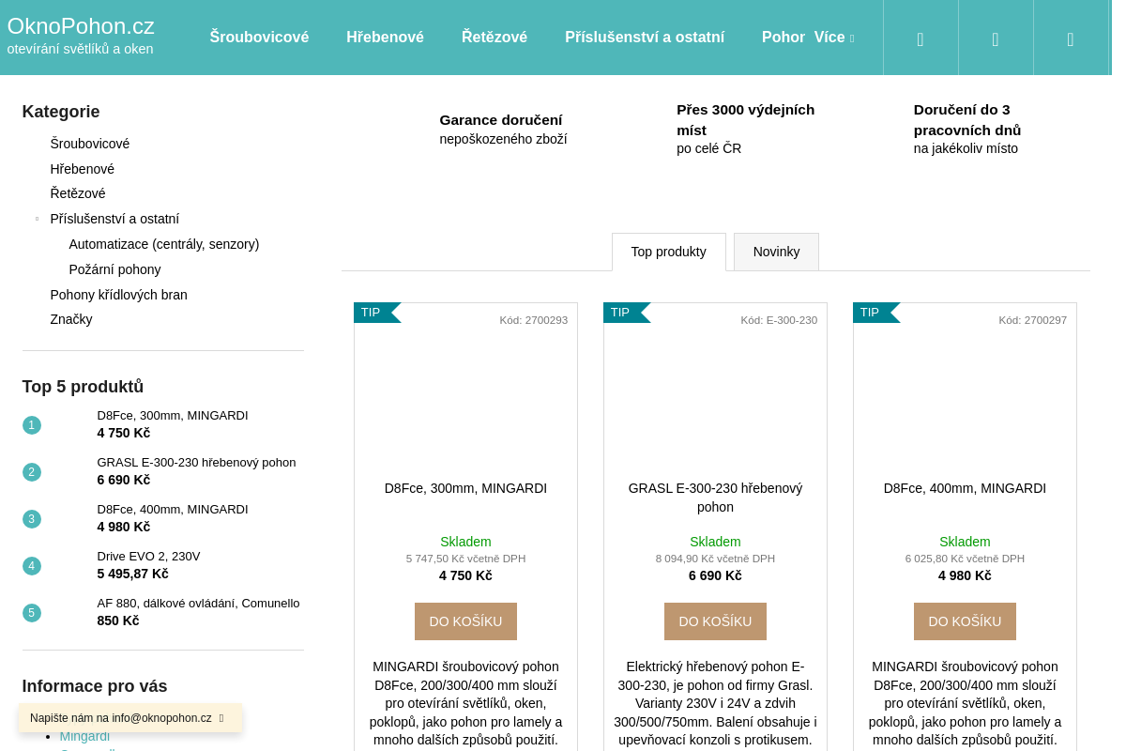Click 6 025,80 Kč včetně DPH text
Screen dimensions: 1126x751
tap(965, 559)
